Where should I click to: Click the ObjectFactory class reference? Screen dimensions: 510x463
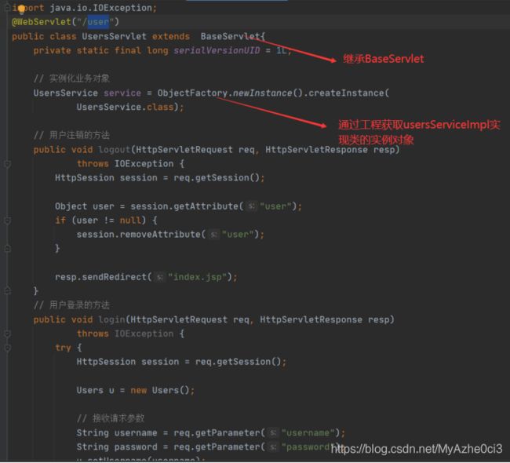192,93
